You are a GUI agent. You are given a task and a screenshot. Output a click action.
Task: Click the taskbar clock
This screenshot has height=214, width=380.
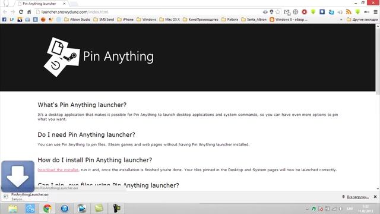pos(366,209)
